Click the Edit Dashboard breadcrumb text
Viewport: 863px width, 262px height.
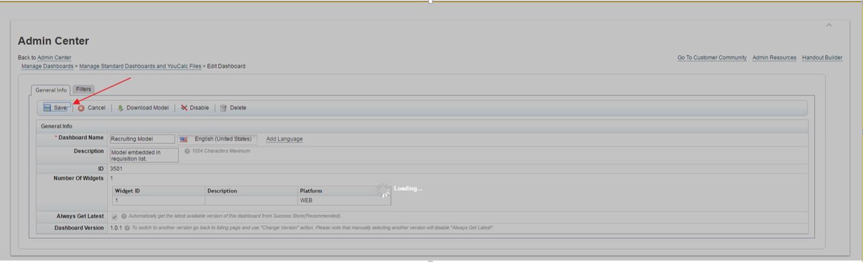click(x=226, y=66)
